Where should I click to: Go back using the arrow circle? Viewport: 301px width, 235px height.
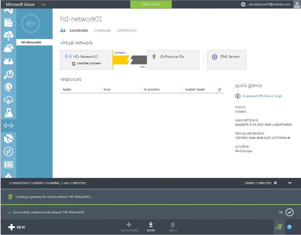pos(31,24)
